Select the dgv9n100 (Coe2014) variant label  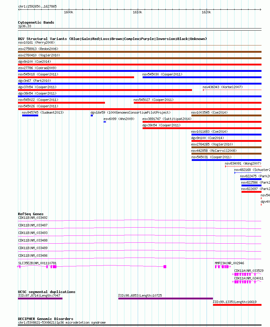point(208,138)
